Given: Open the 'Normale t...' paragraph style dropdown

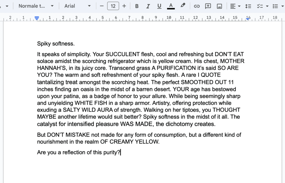Looking at the screenshot, I should 36,6.
